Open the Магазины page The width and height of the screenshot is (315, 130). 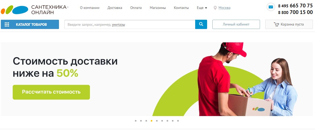coord(158,8)
